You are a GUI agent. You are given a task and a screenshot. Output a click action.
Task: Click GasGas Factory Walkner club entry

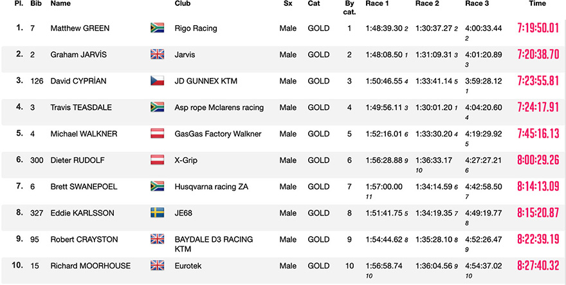pyautogui.click(x=218, y=134)
